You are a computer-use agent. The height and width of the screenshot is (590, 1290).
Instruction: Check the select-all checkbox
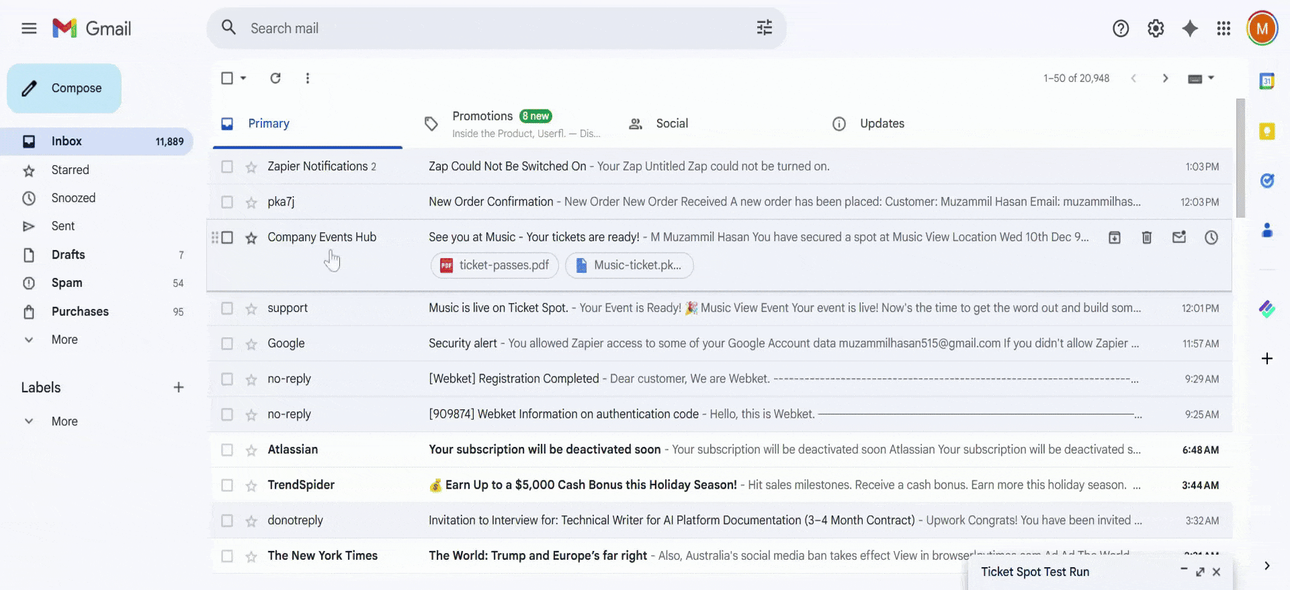click(227, 78)
